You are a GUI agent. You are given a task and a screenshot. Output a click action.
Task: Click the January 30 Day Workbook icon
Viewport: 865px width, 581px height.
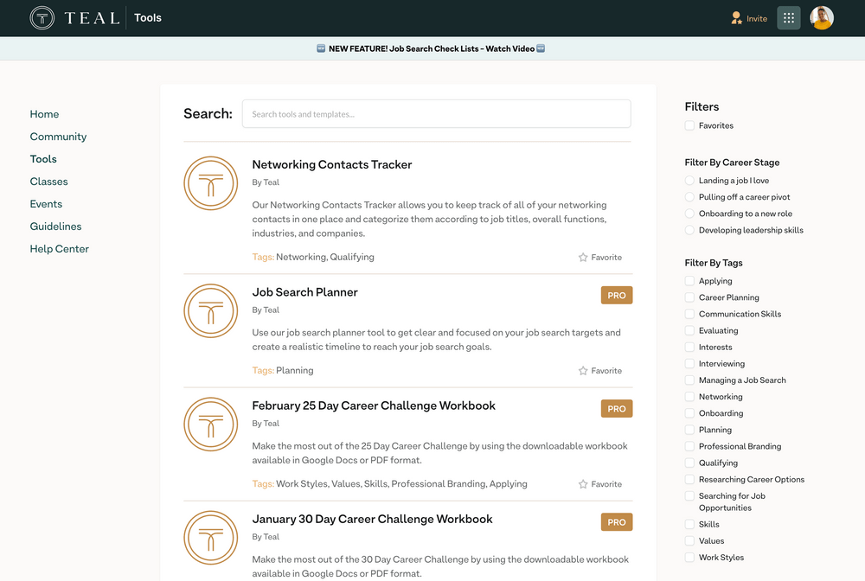211,538
